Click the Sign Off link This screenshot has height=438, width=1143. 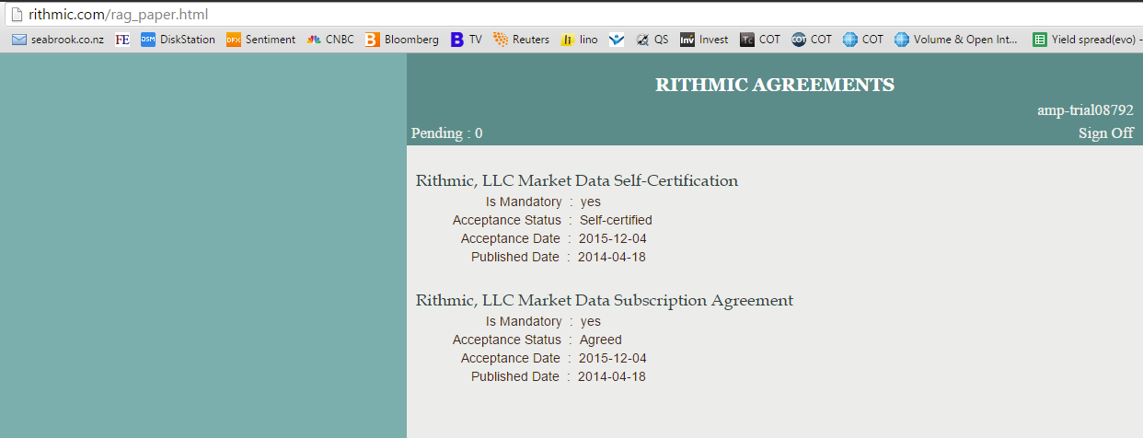coord(1106,133)
